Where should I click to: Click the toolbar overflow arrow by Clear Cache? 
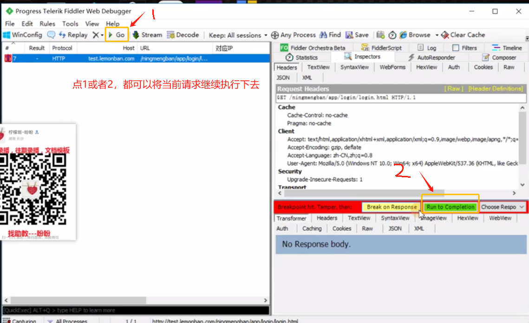[x=527, y=38]
